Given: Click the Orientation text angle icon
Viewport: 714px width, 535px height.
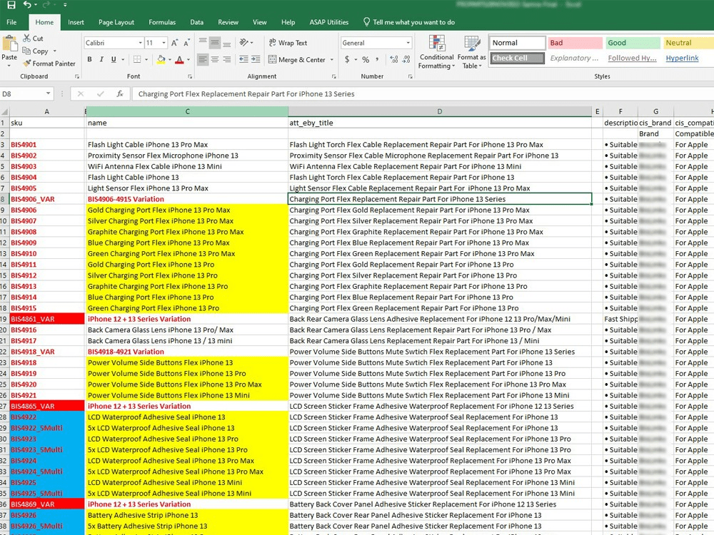Looking at the screenshot, I should click(x=244, y=42).
